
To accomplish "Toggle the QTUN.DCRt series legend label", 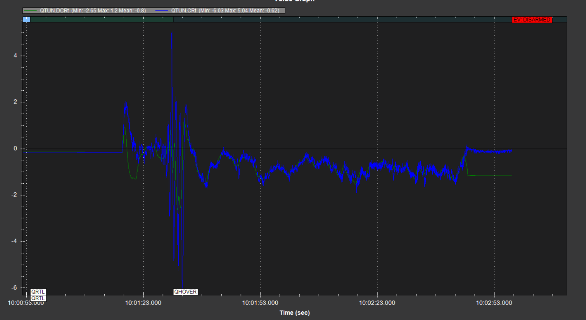I will point(92,11).
